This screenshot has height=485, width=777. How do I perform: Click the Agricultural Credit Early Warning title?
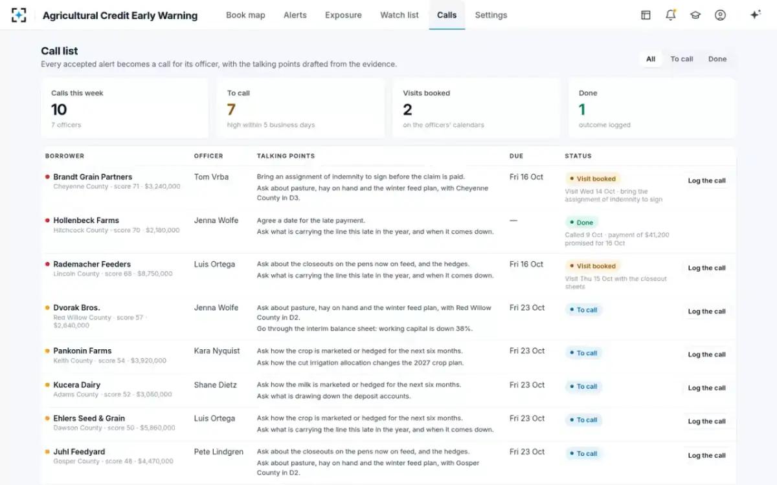click(120, 16)
